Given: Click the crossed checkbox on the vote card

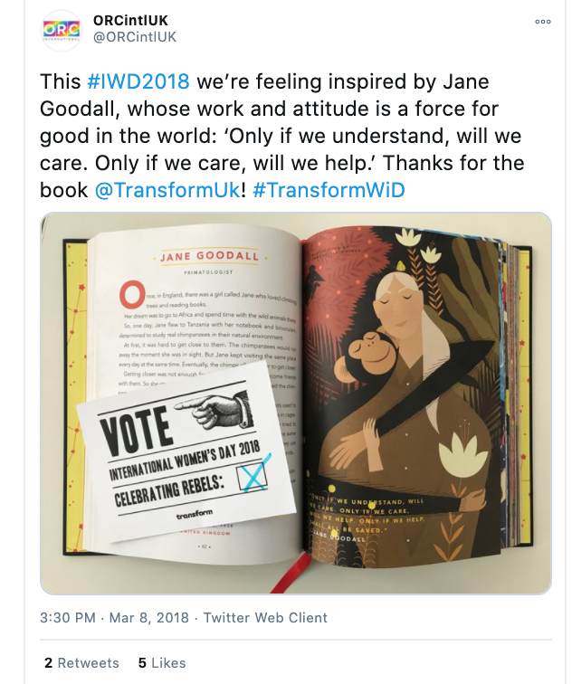Looking at the screenshot, I should tap(253, 475).
